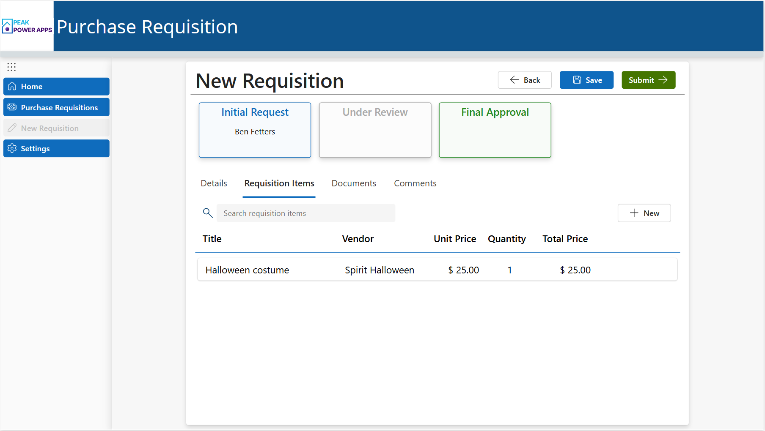Viewport: 765px width, 431px height.
Task: Switch to the Details tab
Action: [214, 183]
